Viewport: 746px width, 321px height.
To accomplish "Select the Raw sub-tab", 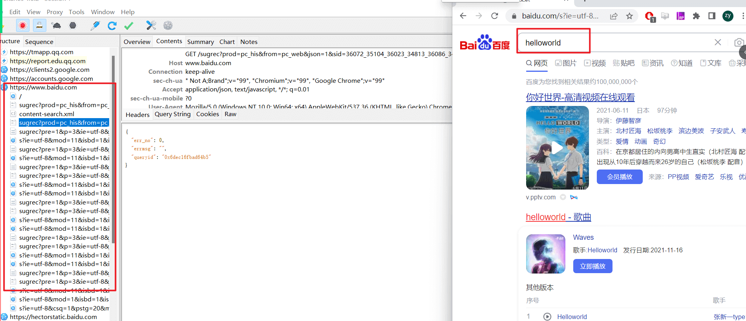I will pyautogui.click(x=230, y=114).
